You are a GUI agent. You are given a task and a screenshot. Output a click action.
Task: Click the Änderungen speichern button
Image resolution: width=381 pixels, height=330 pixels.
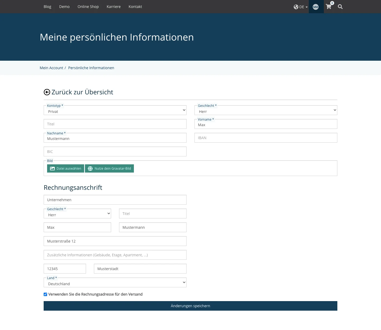coord(190,306)
